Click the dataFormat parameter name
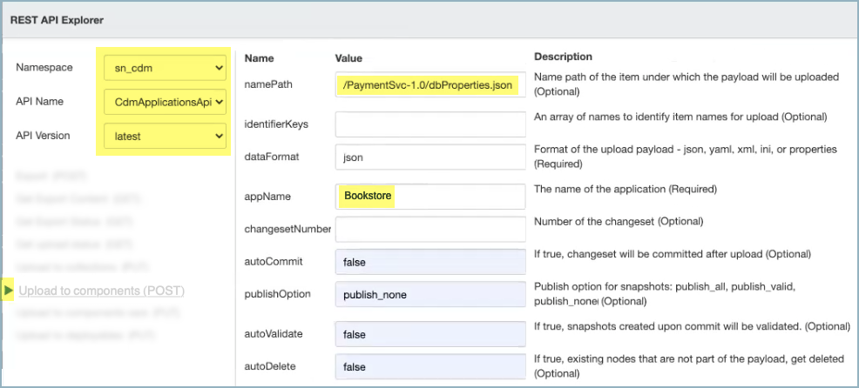The image size is (859, 388). [271, 157]
